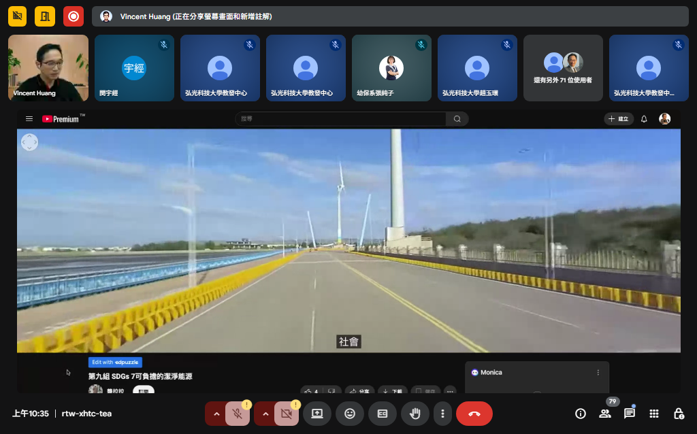Open the YouTube hamburger guide menu
This screenshot has width=697, height=434.
29,118
